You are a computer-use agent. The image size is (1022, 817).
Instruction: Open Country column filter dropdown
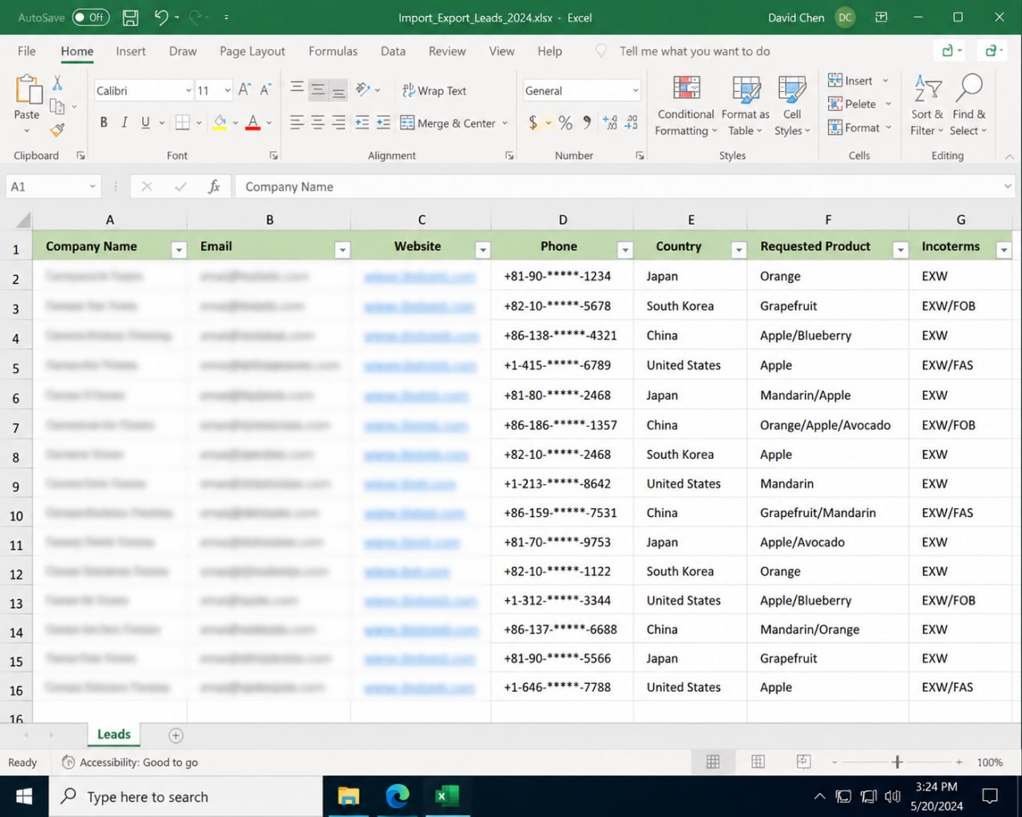pos(739,250)
